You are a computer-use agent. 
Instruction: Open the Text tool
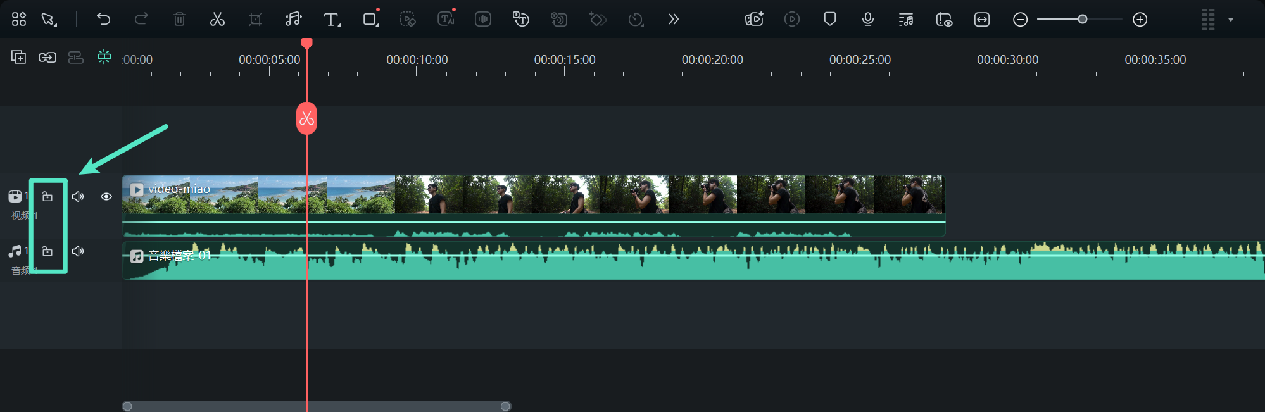click(331, 19)
